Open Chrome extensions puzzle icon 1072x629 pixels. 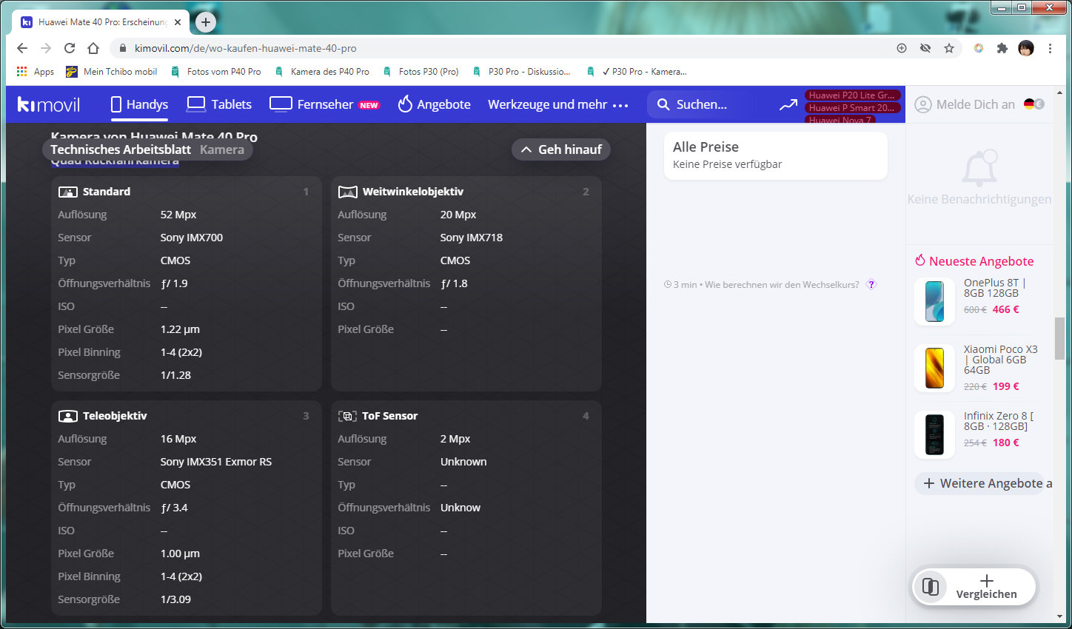tap(1002, 48)
